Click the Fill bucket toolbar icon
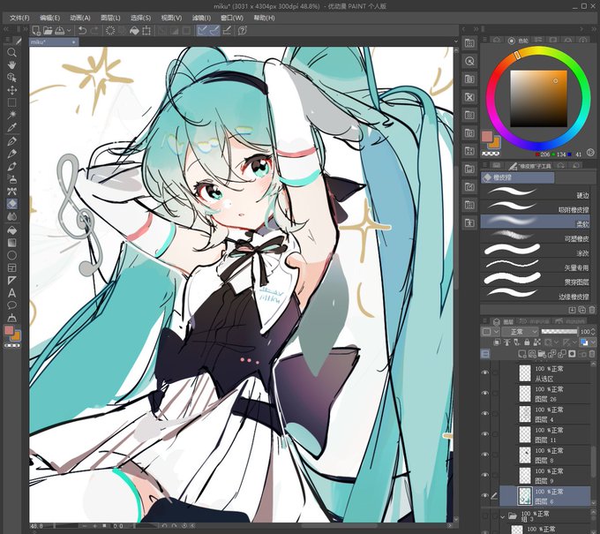Screen dimensions: 600x534 coord(134,31)
